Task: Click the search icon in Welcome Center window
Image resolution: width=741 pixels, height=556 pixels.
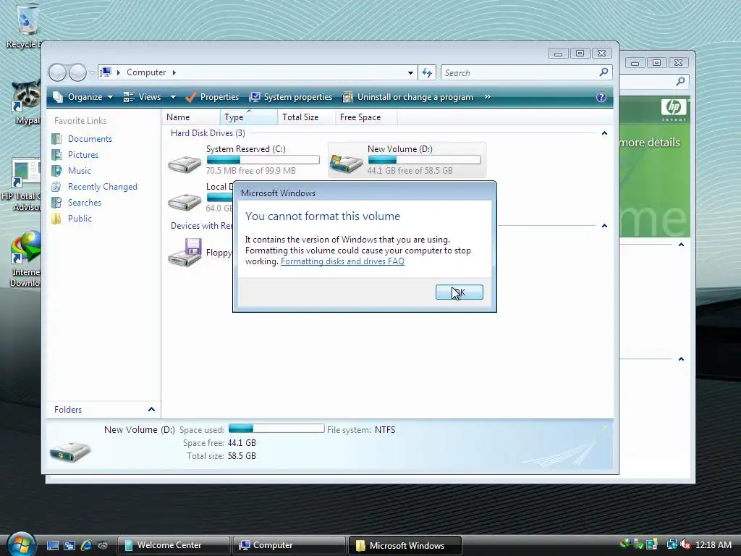Action: point(680,81)
